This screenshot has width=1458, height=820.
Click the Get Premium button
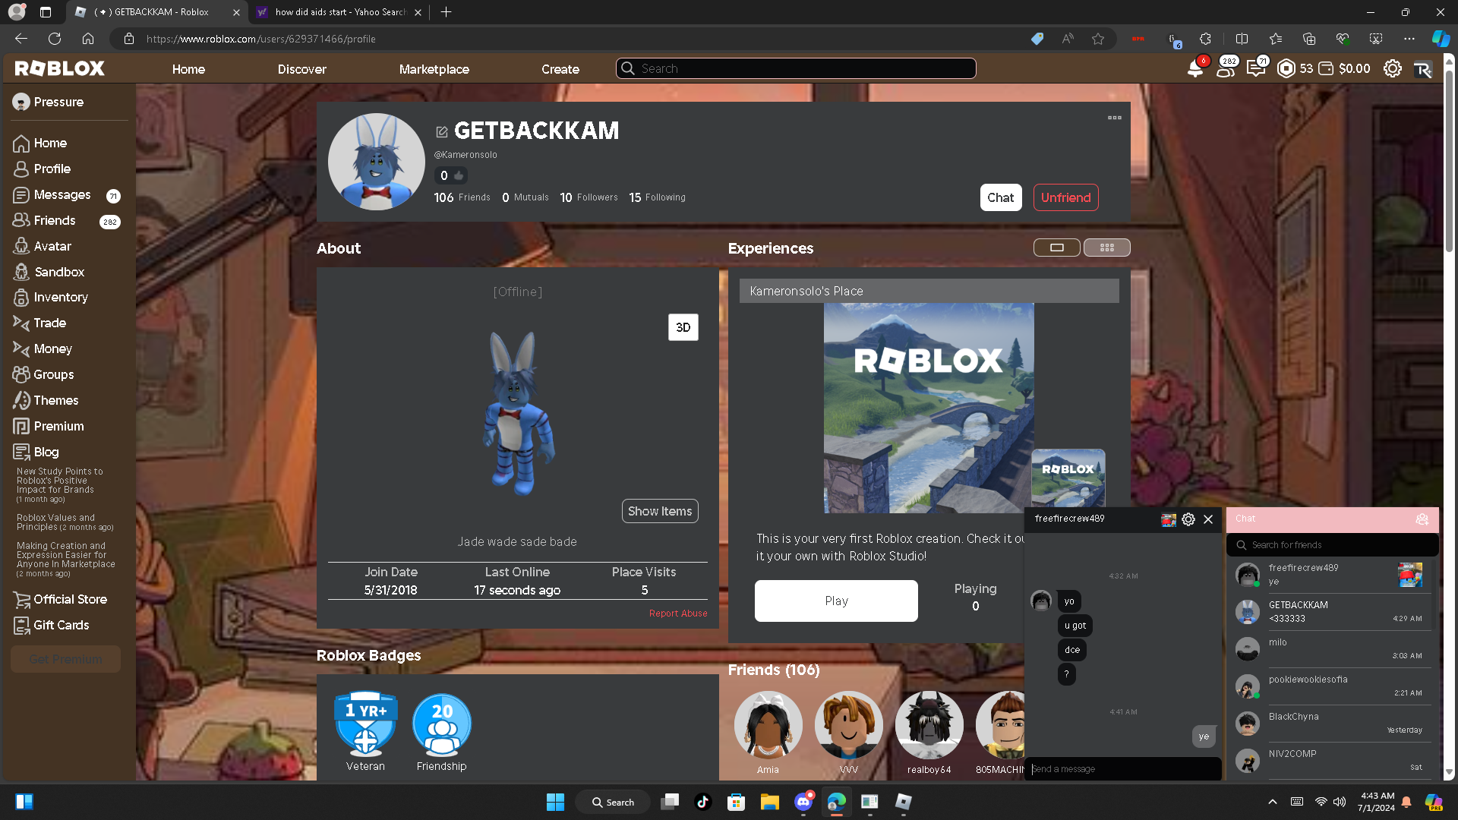coord(65,659)
